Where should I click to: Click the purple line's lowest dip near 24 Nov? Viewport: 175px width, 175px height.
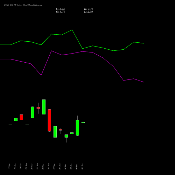click(x=41, y=75)
